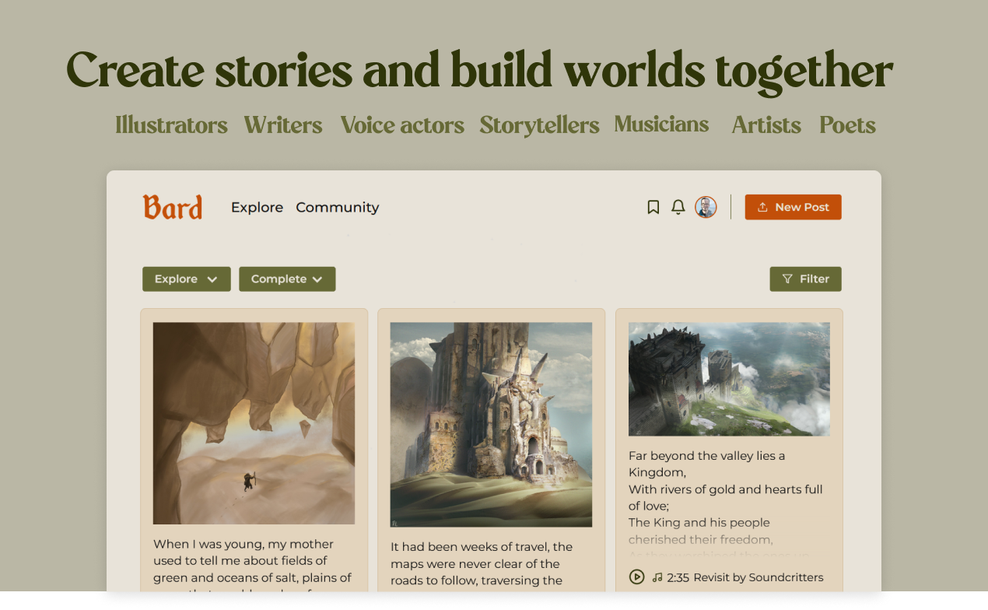Click the music note icon beside 2:35

point(657,577)
